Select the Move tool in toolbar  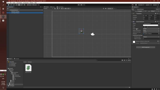coord(11,5)
